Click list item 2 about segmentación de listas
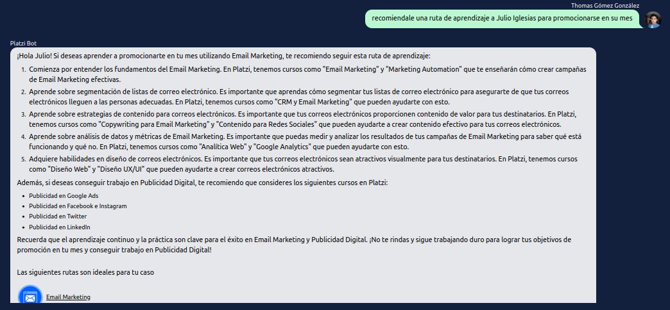The width and height of the screenshot is (670, 310). point(299,97)
